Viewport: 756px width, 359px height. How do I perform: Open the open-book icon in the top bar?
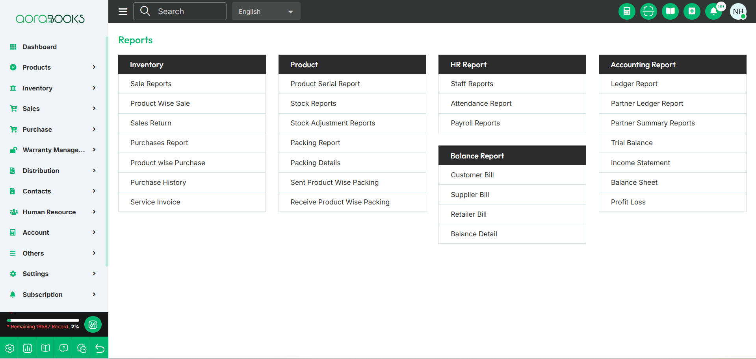coord(670,11)
